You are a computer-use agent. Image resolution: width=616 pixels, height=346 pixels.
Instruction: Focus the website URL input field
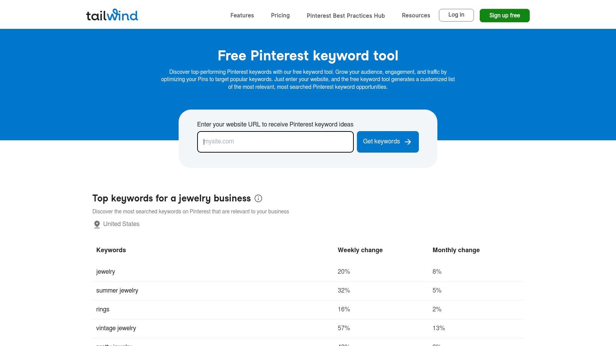pos(275,142)
